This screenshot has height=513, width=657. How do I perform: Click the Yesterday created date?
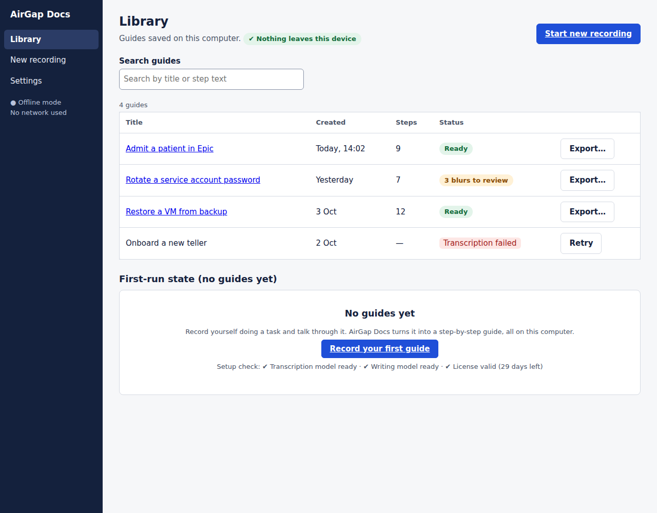334,180
